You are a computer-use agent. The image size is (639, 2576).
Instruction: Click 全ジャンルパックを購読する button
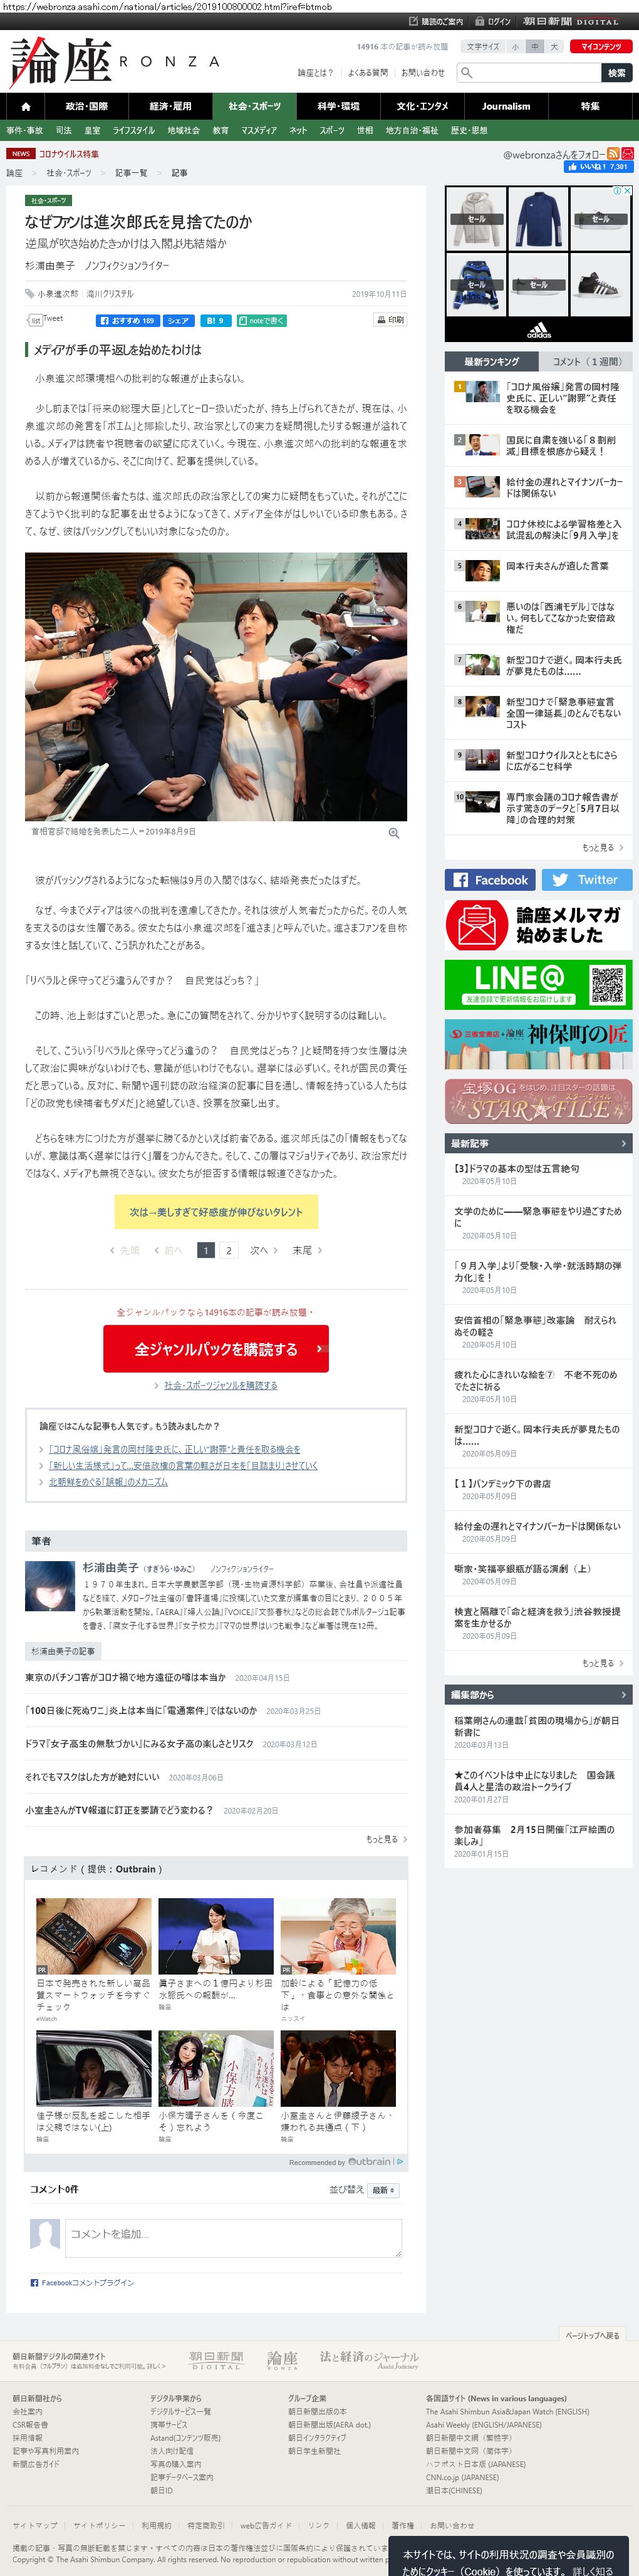(x=216, y=1349)
